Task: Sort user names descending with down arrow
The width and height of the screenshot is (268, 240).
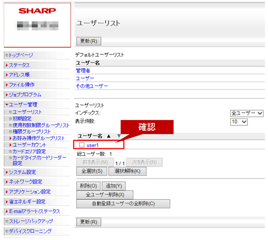Action: 119,136
